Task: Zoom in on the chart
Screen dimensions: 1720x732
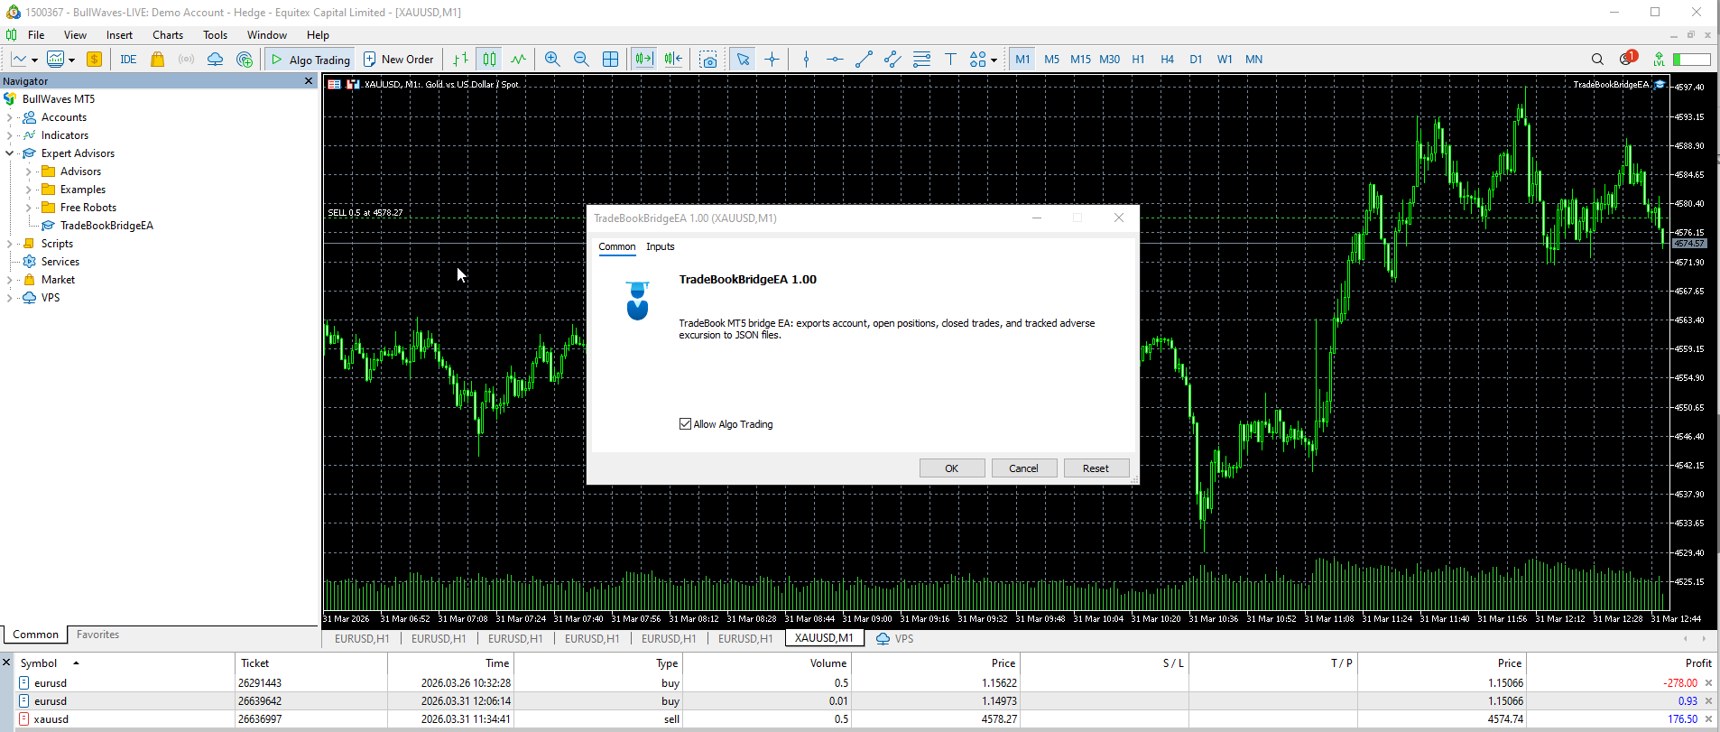Action: tap(552, 60)
